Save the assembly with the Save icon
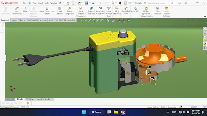Image resolution: width=207 pixels, height=116 pixels. click(x=86, y=3)
